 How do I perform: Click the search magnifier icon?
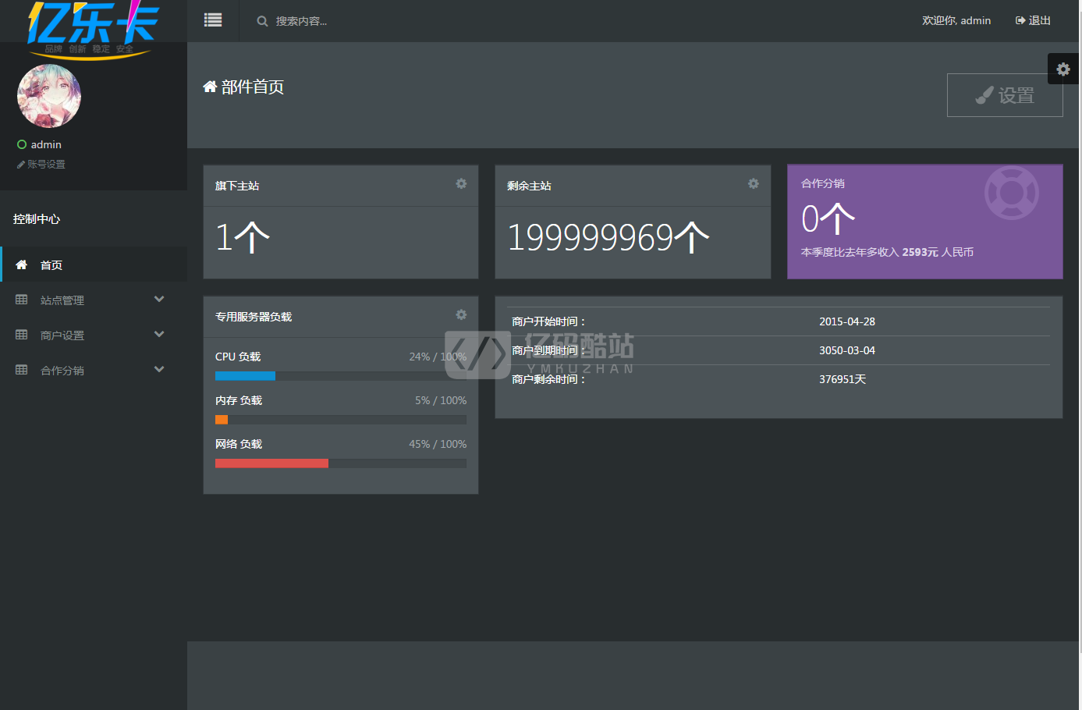(x=262, y=21)
